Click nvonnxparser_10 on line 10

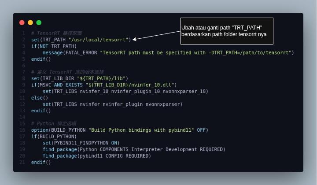[184, 91]
